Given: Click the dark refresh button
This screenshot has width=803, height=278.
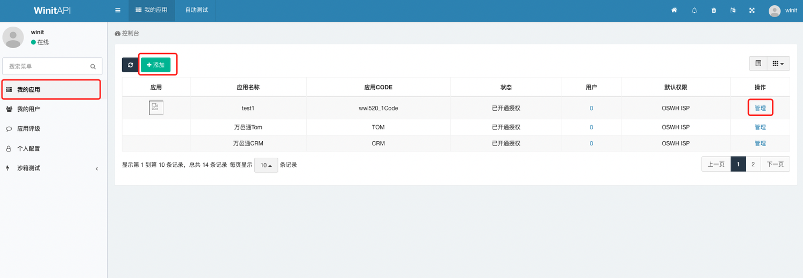Looking at the screenshot, I should coord(130,65).
